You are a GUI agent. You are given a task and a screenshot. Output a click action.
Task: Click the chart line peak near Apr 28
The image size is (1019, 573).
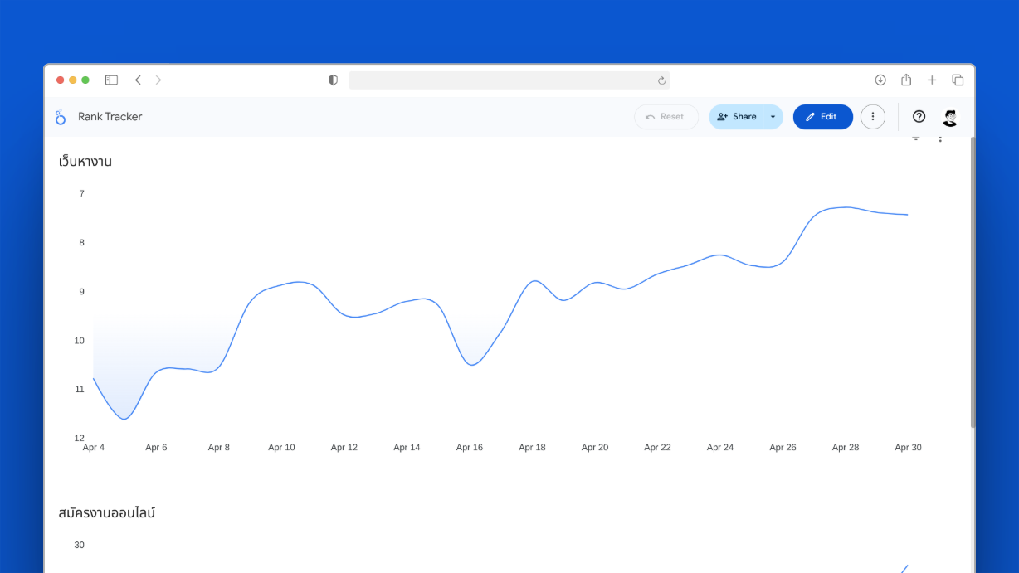click(x=844, y=207)
